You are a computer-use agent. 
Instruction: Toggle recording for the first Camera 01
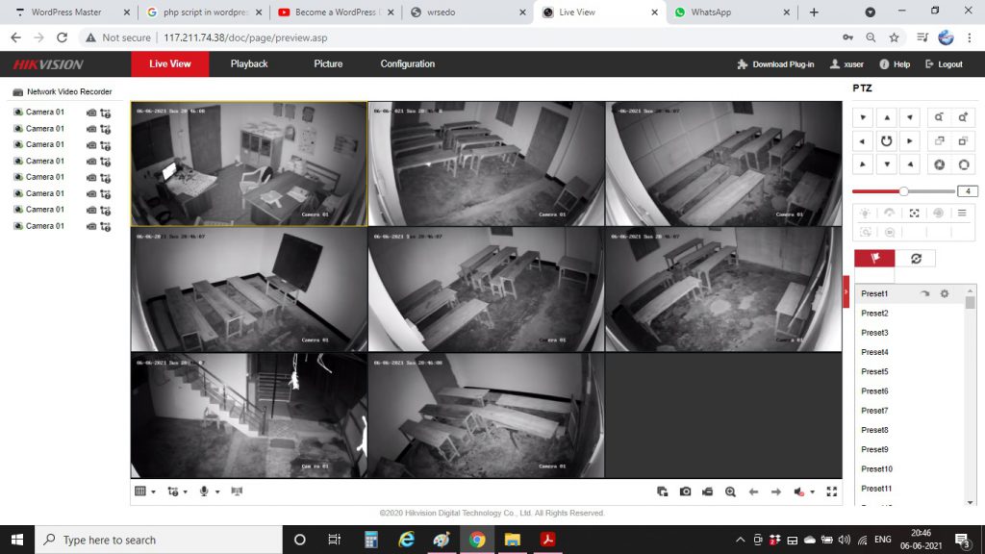91,113
